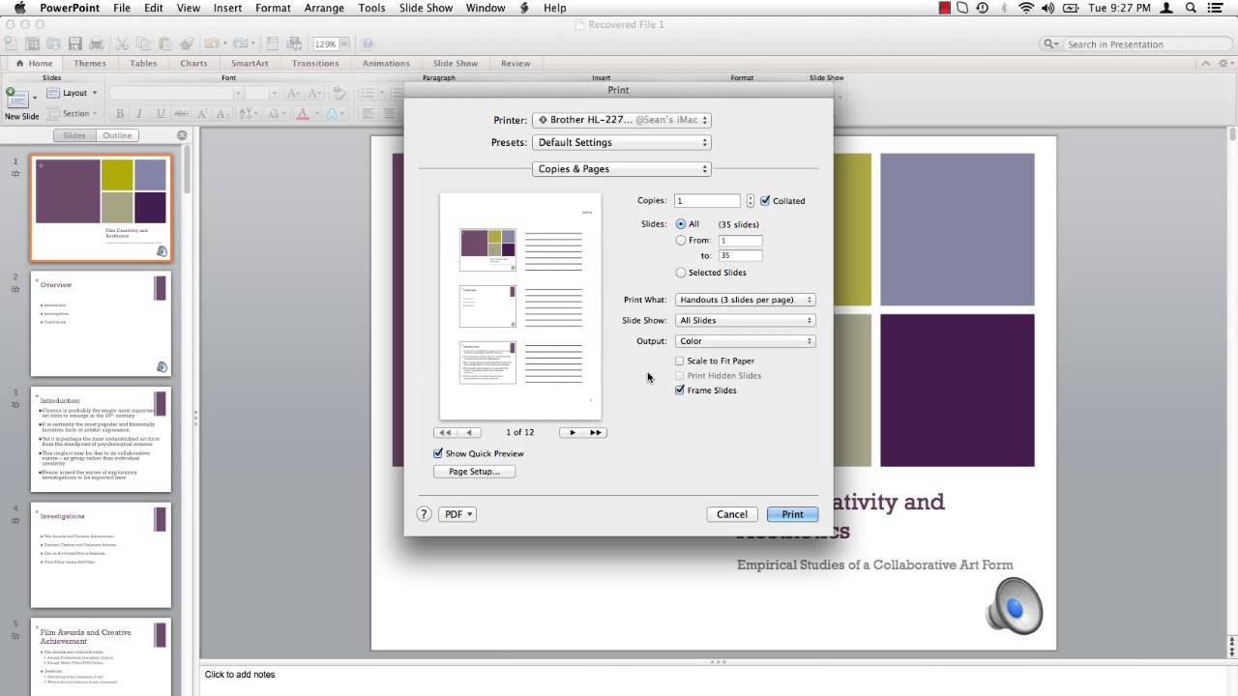Click the close X icon on the Slides pane
Image resolution: width=1238 pixels, height=696 pixels.
pos(182,135)
